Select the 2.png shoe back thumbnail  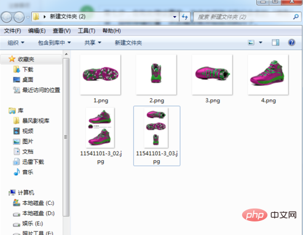156,75
